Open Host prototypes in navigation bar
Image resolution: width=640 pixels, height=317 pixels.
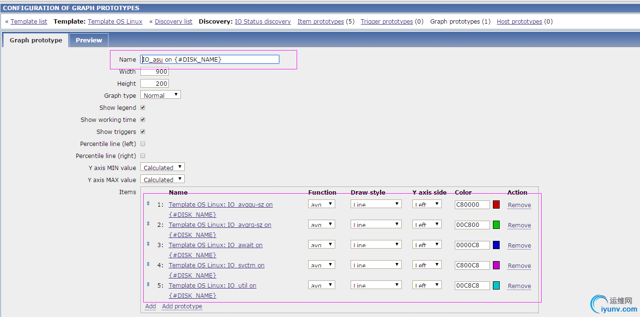tap(519, 21)
